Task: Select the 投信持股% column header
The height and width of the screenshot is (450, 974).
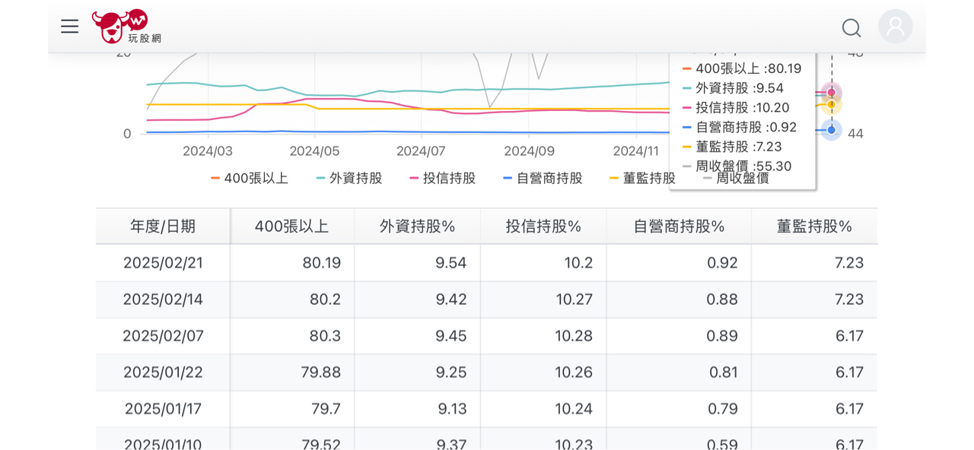Action: [x=543, y=227]
